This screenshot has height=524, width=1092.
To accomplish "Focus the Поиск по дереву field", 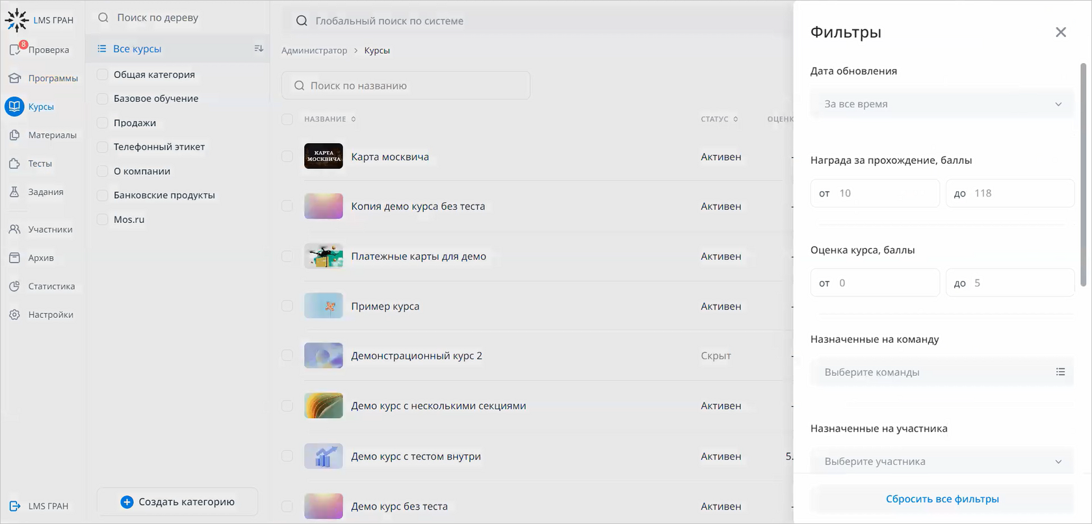I will pos(177,18).
